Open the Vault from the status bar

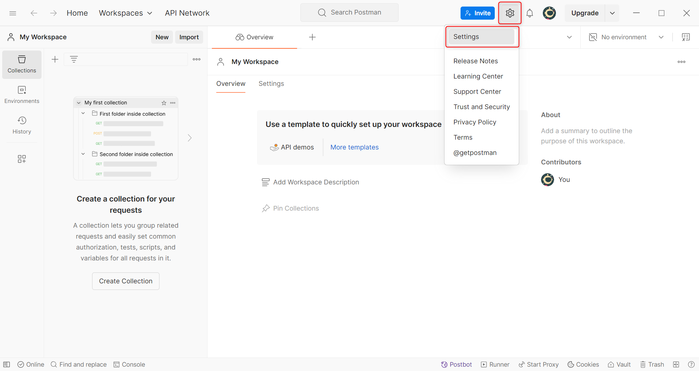pyautogui.click(x=619, y=364)
